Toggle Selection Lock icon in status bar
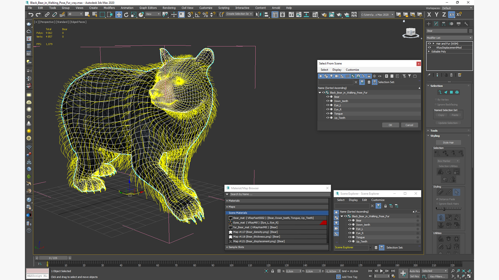Screen dimensions: 499x280 pyautogui.click(x=273, y=271)
